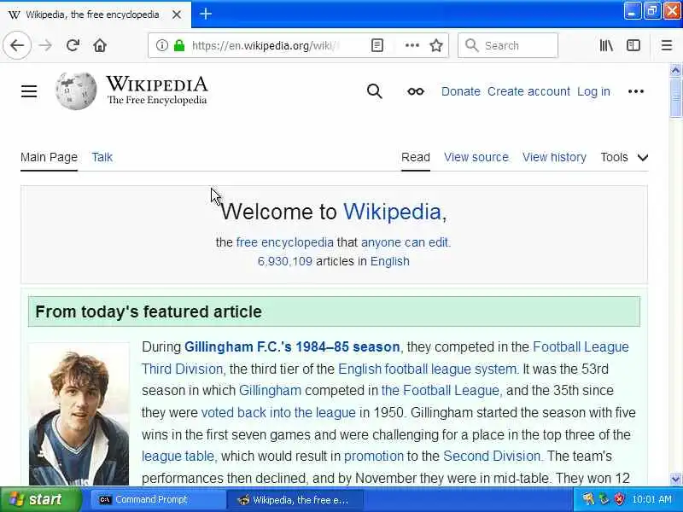
Task: Reload the current page
Action: click(73, 45)
